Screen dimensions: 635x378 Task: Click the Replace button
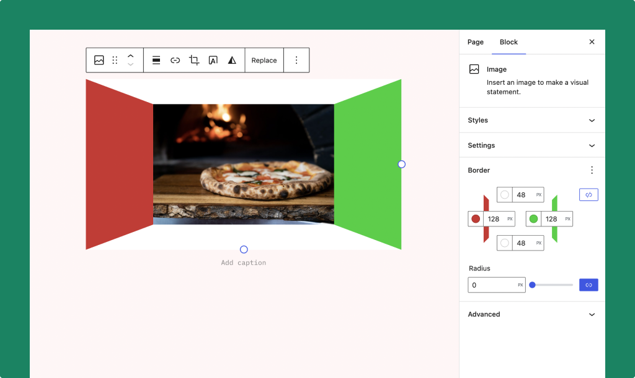tap(264, 60)
